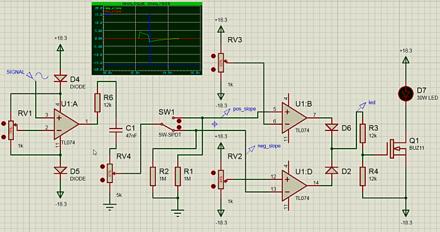
Task: Select the D6 diode symbol
Action: [332, 128]
